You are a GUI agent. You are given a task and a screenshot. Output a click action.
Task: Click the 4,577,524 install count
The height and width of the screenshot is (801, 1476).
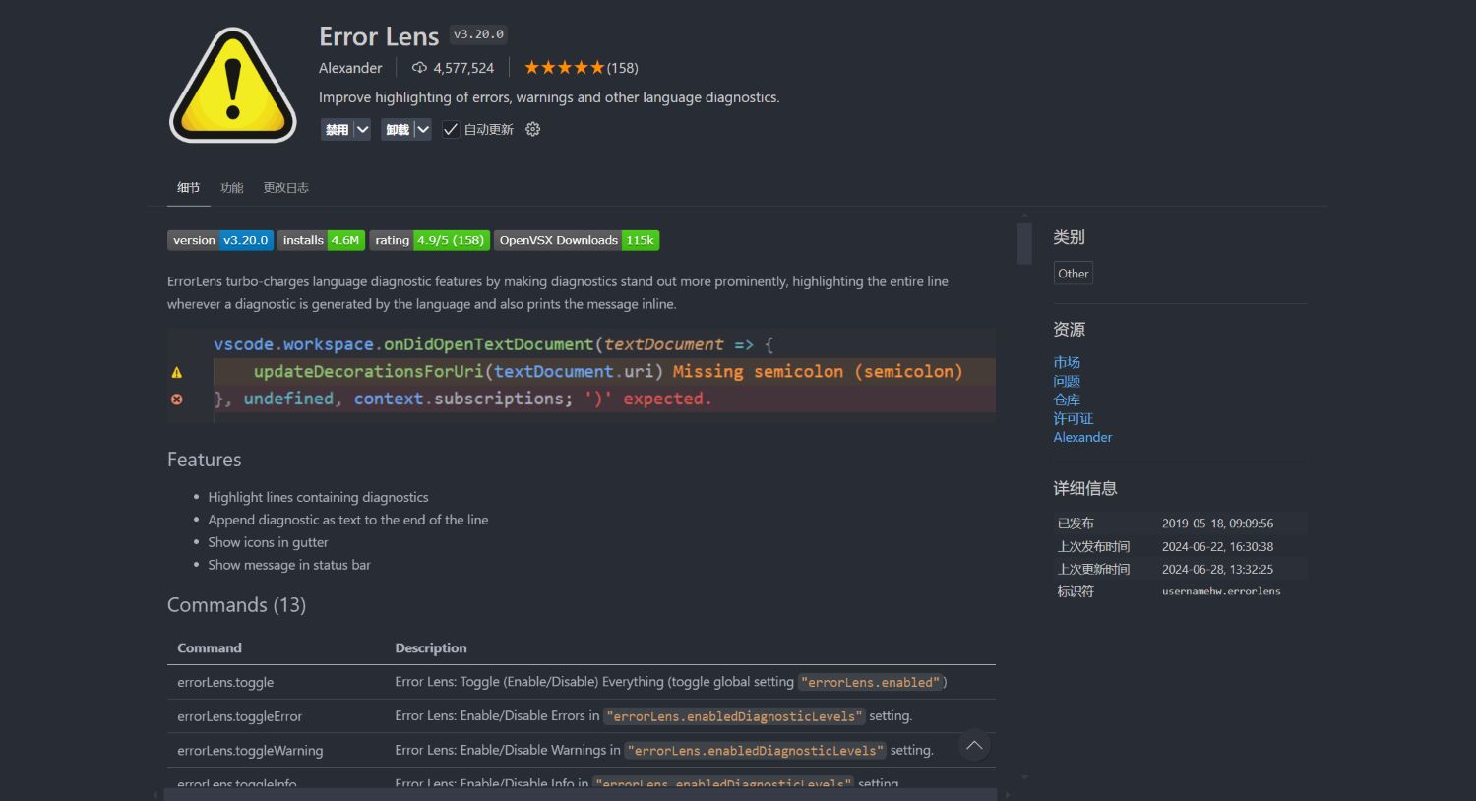463,68
